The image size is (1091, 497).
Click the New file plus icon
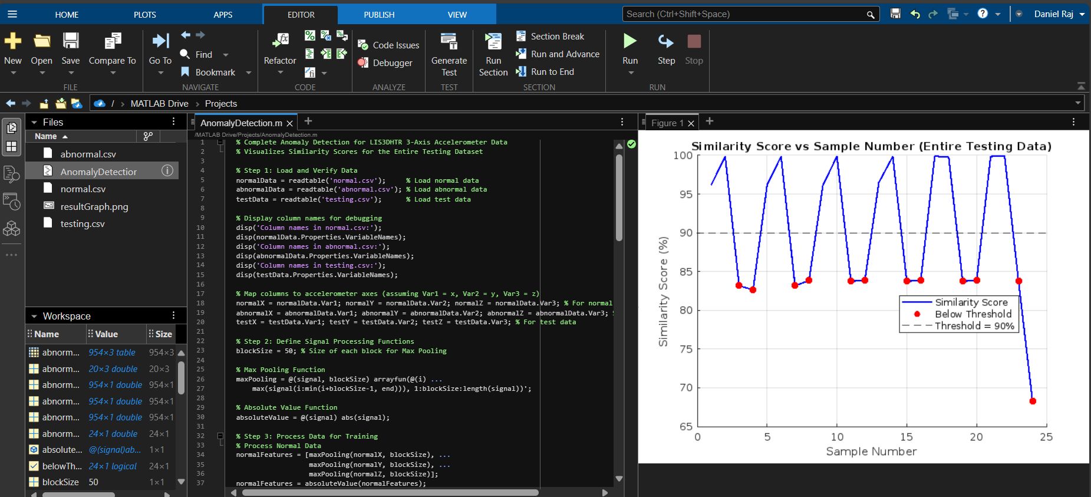(x=13, y=41)
